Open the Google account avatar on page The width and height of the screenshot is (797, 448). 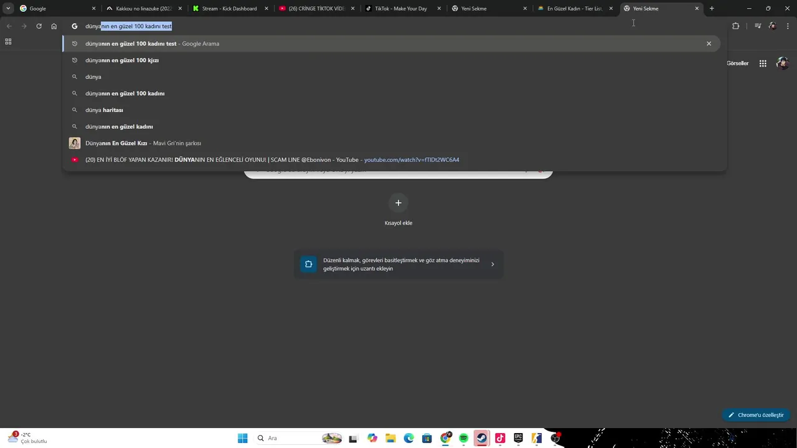tap(783, 63)
